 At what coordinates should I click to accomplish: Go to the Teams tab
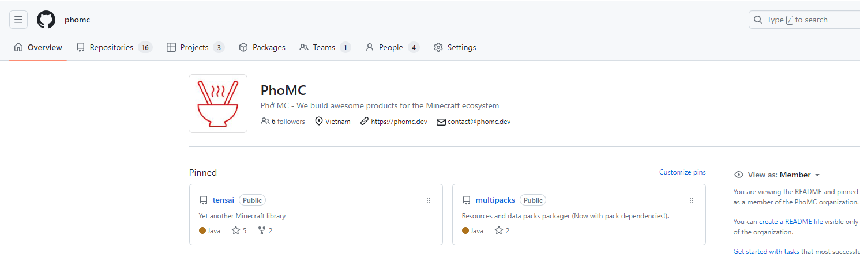point(325,47)
